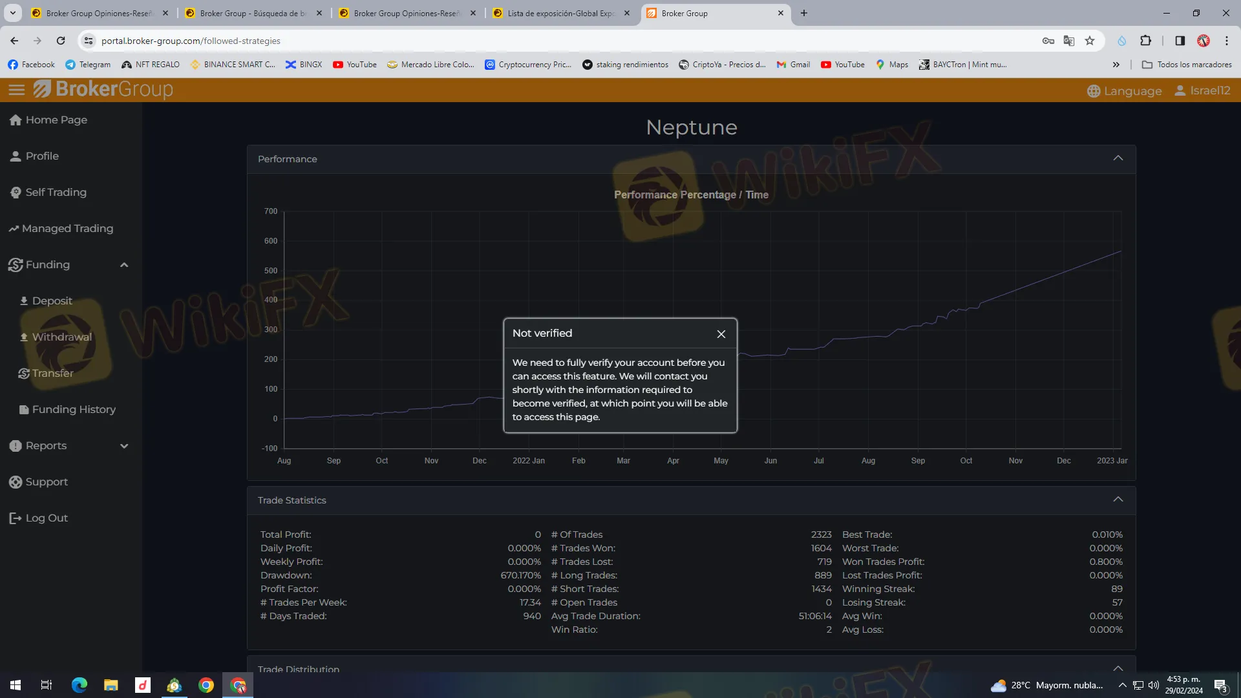Open Profile from the sidebar

[35, 156]
